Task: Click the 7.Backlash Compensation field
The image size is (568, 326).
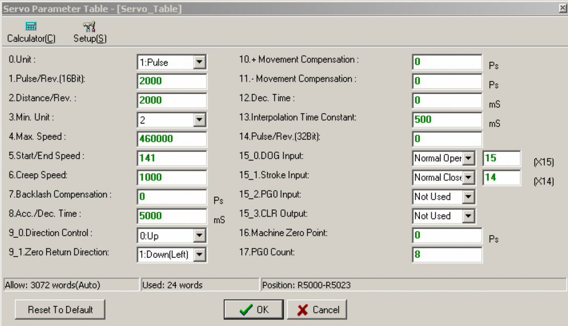Action: coord(172,196)
